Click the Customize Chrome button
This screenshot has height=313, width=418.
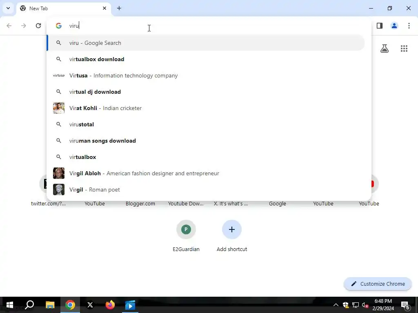point(378,284)
